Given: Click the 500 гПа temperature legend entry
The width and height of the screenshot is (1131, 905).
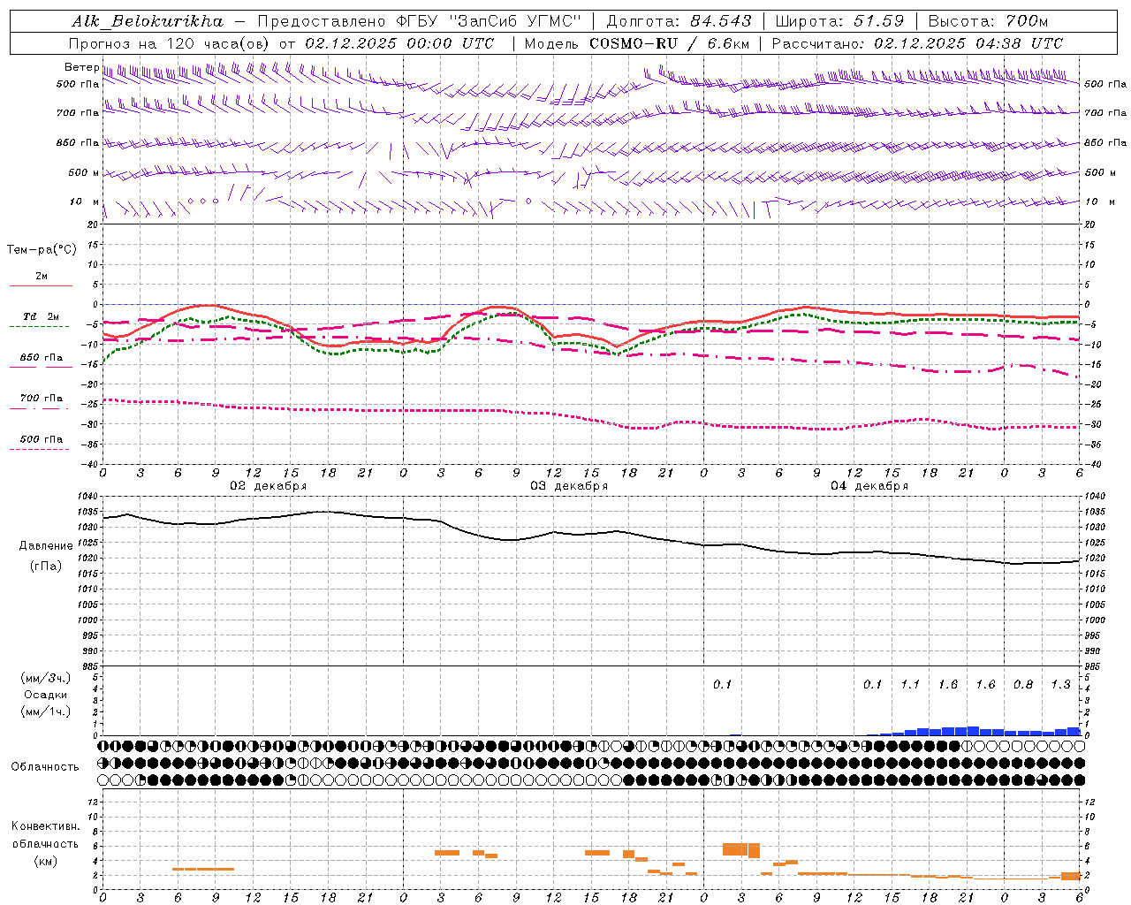Looking at the screenshot, I should 42,439.
